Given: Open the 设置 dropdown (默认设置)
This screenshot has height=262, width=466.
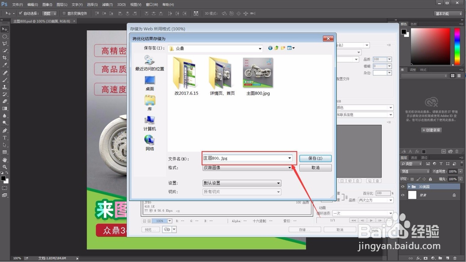Looking at the screenshot, I should point(279,183).
